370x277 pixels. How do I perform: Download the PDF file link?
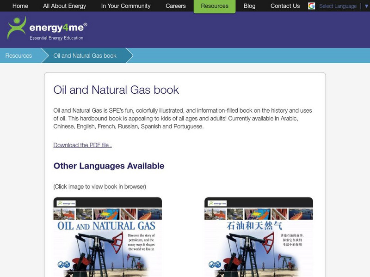(x=82, y=145)
